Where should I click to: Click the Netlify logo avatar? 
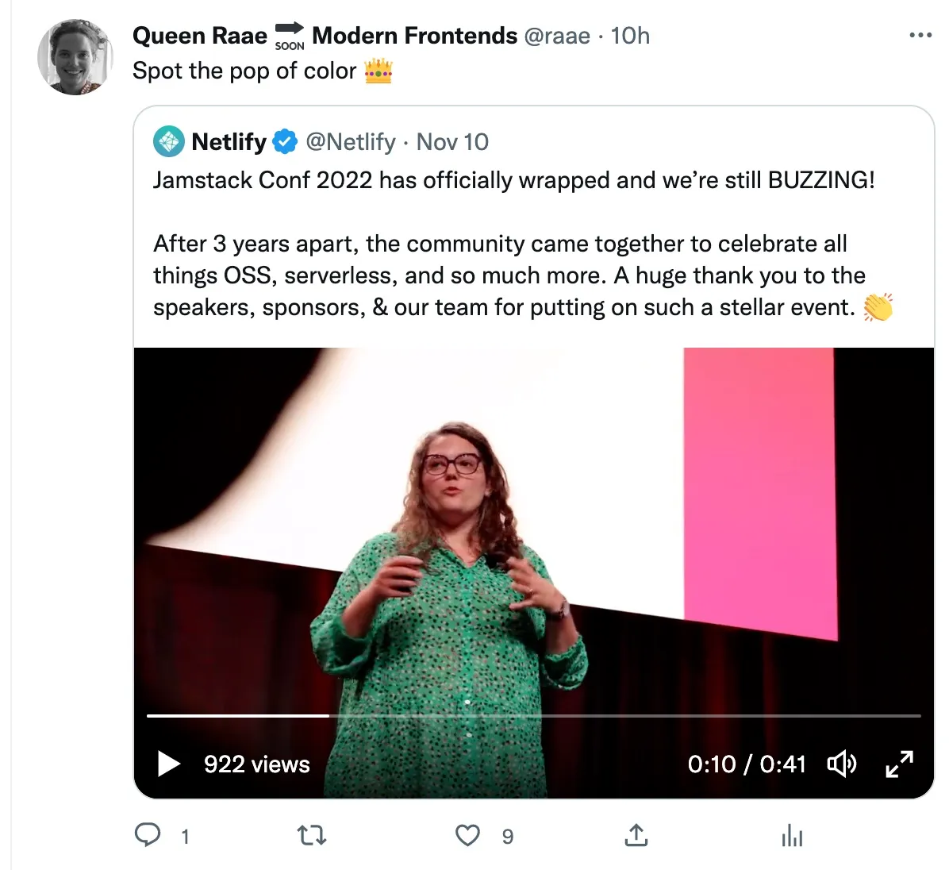(168, 142)
